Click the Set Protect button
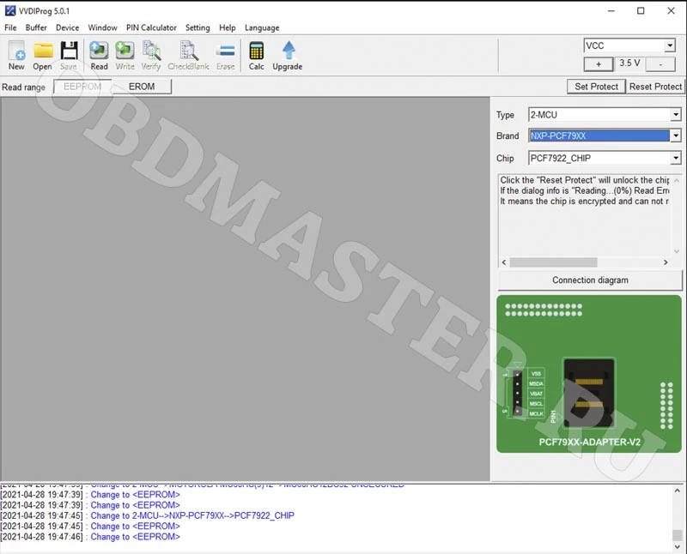This screenshot has width=687, height=554. (x=596, y=87)
